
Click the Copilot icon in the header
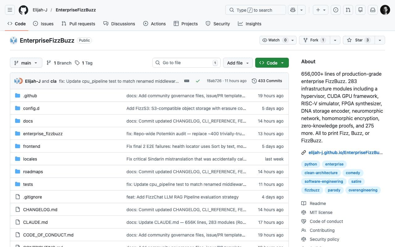293,10
